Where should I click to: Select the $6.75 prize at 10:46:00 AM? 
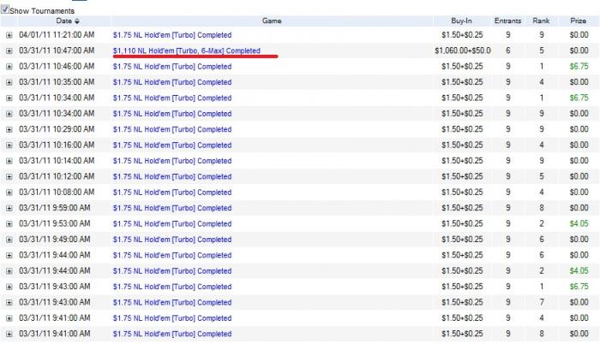point(579,67)
